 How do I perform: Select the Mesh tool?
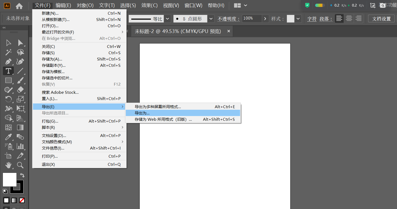[x=8, y=127]
